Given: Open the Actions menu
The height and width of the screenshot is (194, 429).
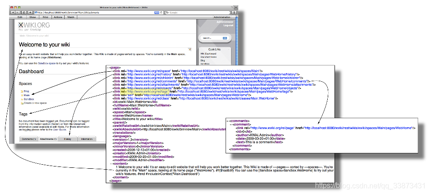Looking at the screenshot, I should (x=58, y=17).
